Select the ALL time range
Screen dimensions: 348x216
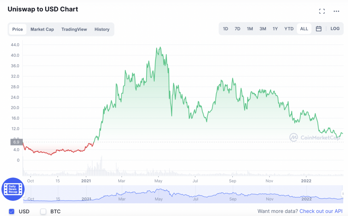[x=304, y=29]
